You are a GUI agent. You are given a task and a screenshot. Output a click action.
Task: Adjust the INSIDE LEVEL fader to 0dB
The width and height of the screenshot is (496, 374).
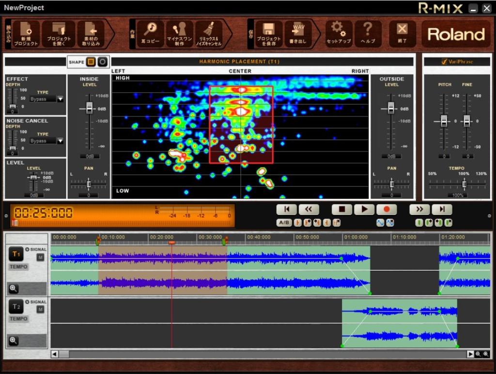point(89,109)
